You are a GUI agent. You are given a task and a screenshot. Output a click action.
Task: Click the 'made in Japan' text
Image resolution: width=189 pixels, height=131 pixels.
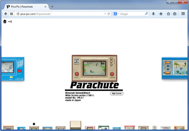coord(73,100)
